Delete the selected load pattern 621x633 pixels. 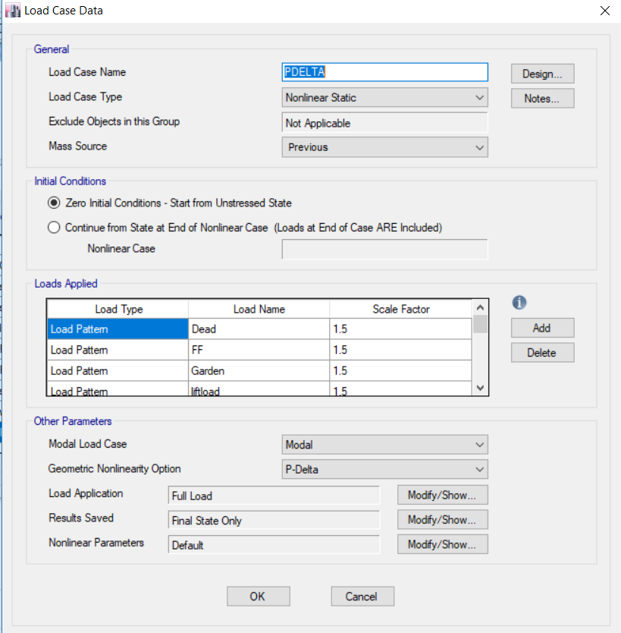coord(542,352)
